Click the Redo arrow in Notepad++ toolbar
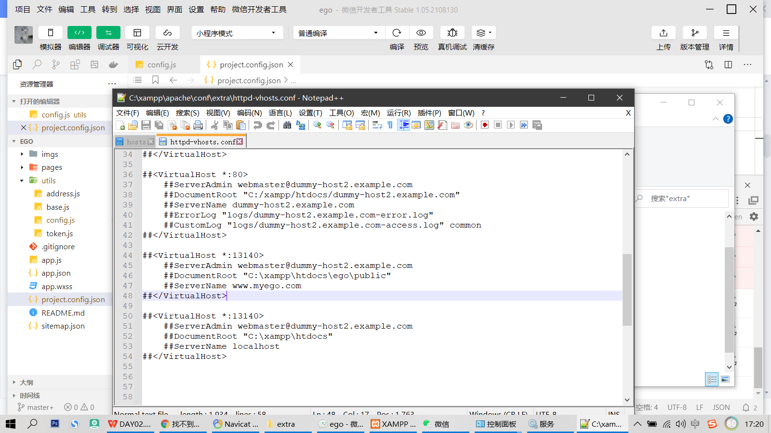Viewport: 771px width, 433px height. coord(271,126)
